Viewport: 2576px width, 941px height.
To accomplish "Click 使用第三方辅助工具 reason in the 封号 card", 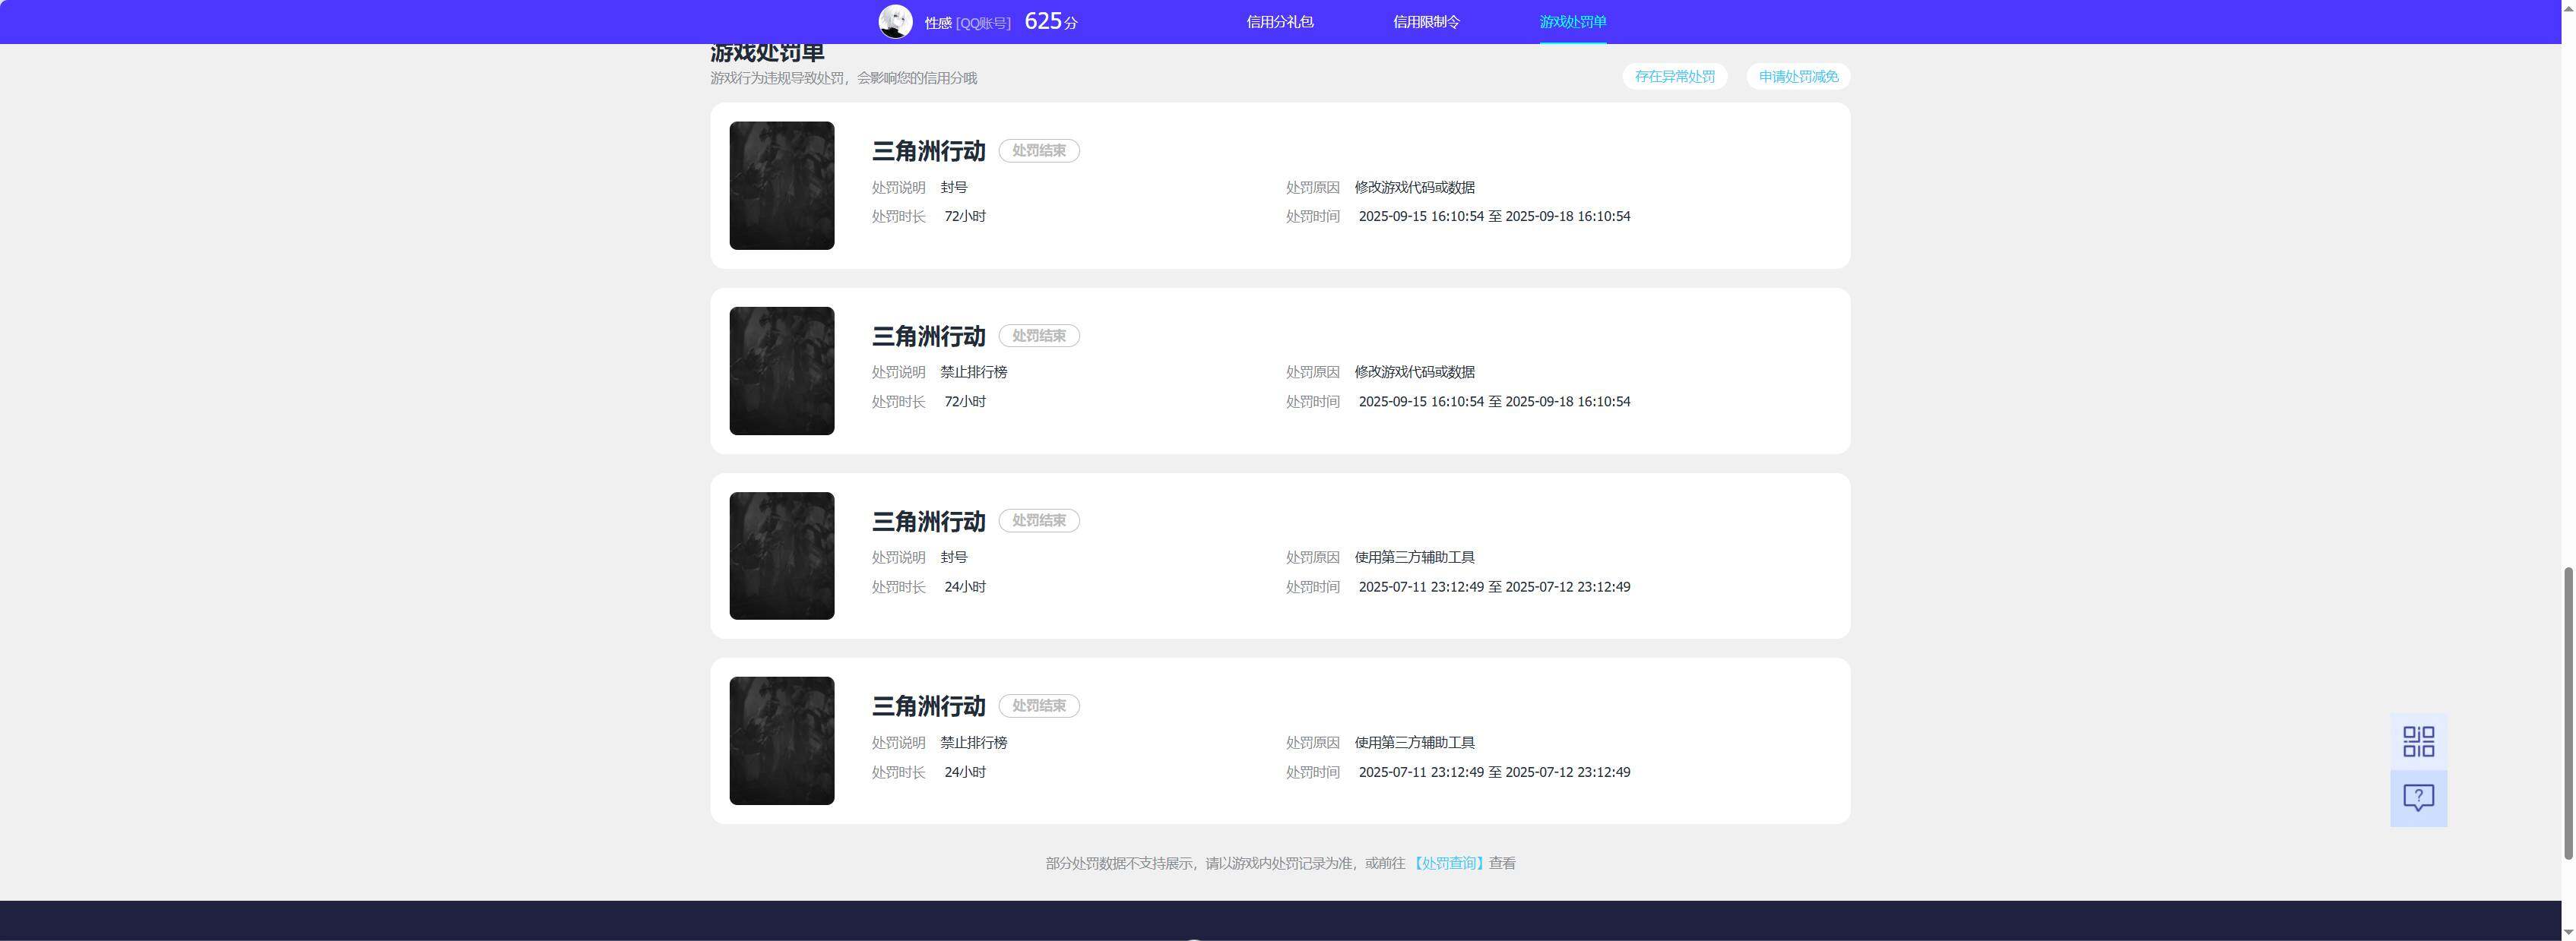I will coord(1414,557).
